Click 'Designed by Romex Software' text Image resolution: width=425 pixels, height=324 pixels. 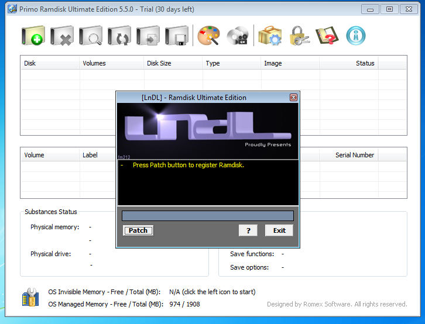[337, 304]
